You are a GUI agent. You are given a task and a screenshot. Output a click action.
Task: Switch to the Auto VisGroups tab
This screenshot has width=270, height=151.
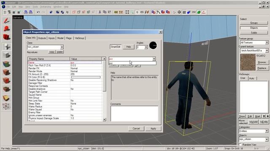click(x=252, y=78)
